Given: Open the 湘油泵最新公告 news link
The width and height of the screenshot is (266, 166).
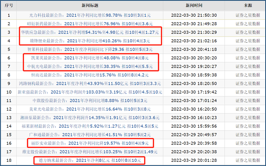Looking at the screenshot, I should [90, 117].
